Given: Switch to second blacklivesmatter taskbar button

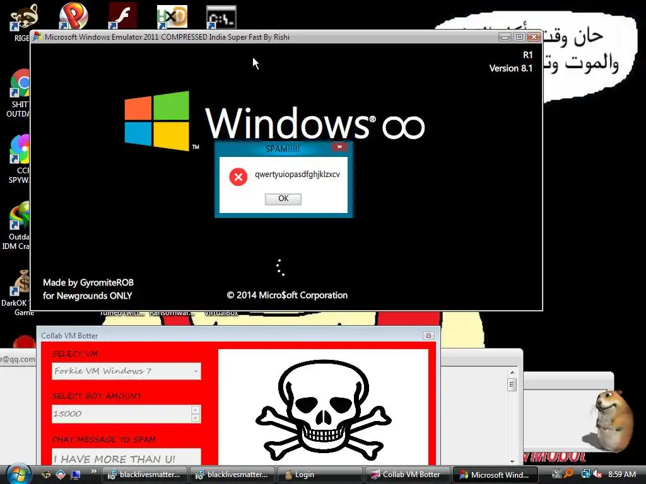Looking at the screenshot, I should (232, 475).
